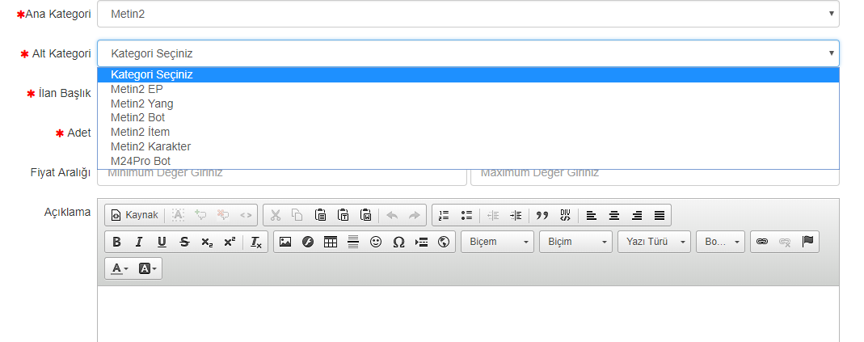Screen dimensions: 864x342
Task: Toggle underline text style
Action: click(162, 242)
